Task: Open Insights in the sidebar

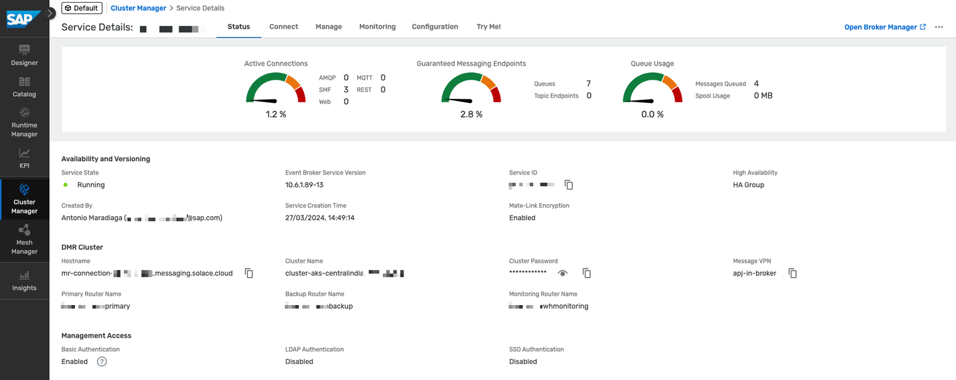Action: coord(25,281)
